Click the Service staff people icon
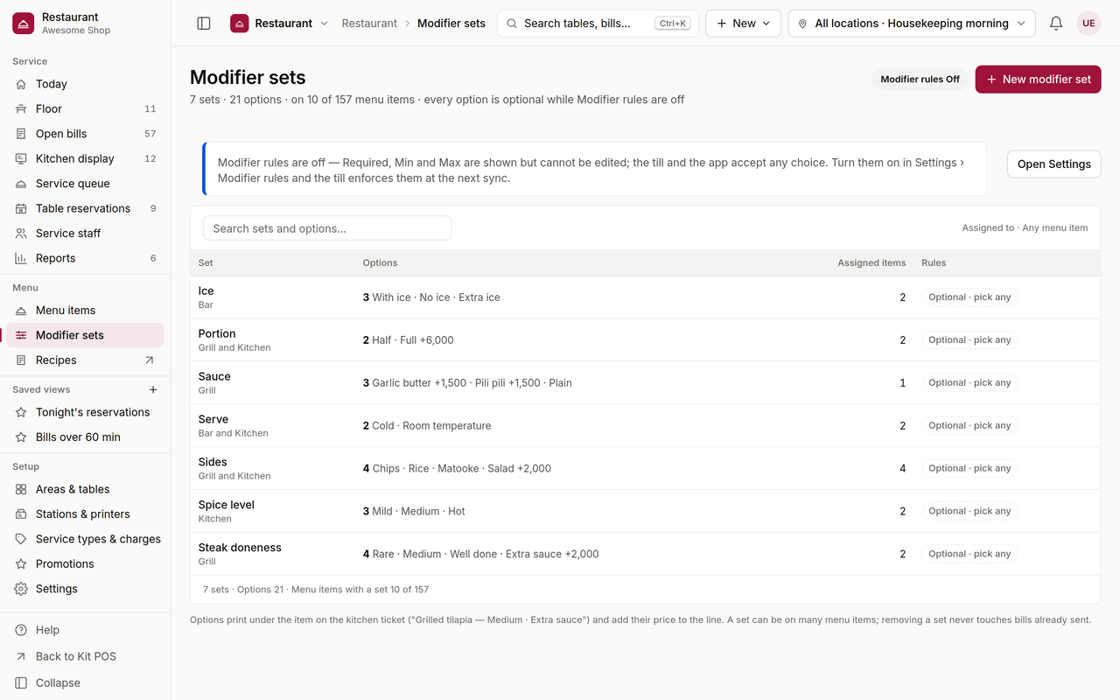Screen dimensions: 1120x700 tap(21, 234)
